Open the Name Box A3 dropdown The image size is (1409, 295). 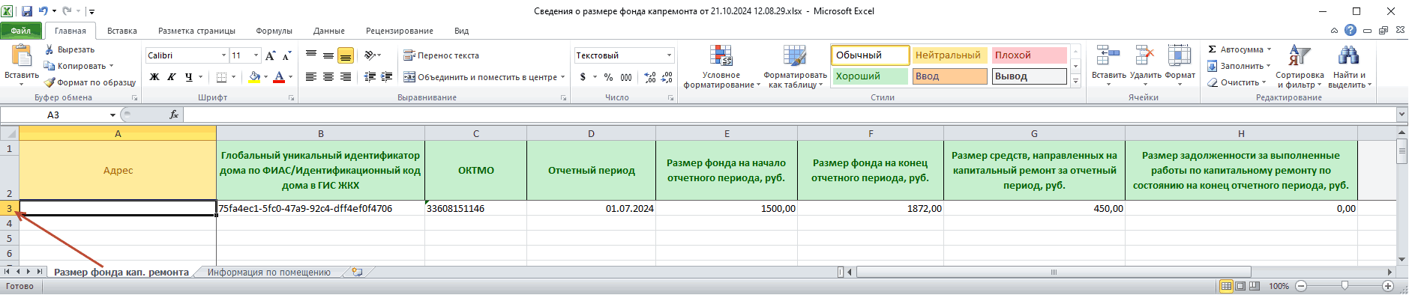(112, 115)
